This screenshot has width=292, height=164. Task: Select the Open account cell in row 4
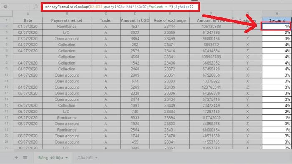[x=67, y=39]
